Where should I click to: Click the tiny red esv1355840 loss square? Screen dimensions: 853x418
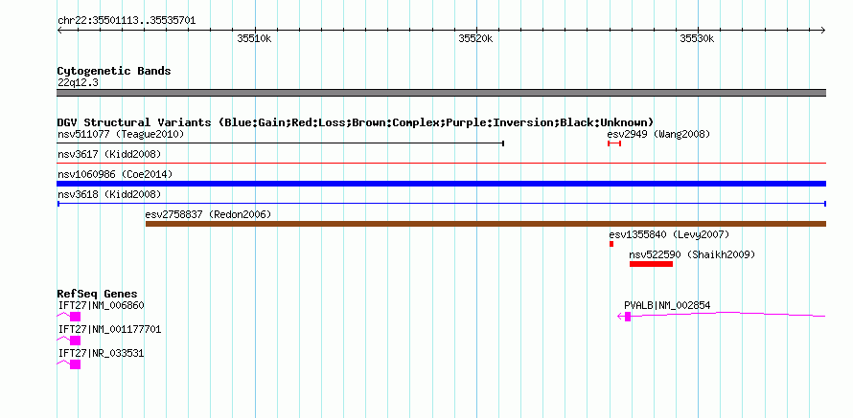point(611,244)
